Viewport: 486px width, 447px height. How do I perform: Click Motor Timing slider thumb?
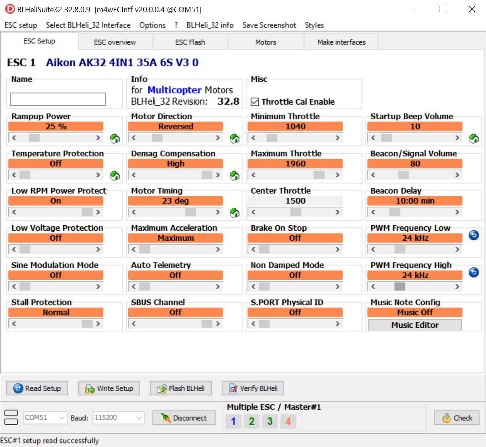click(190, 212)
